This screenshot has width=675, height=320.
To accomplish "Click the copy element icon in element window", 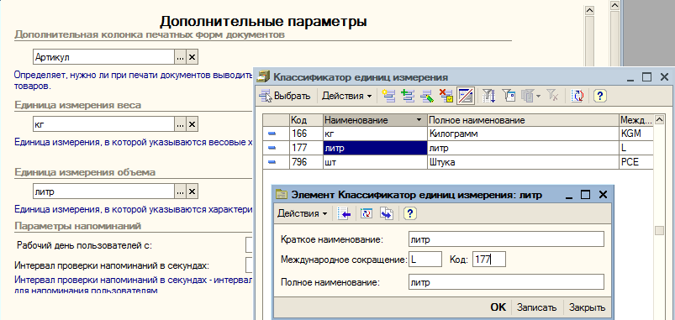I will pos(387,213).
